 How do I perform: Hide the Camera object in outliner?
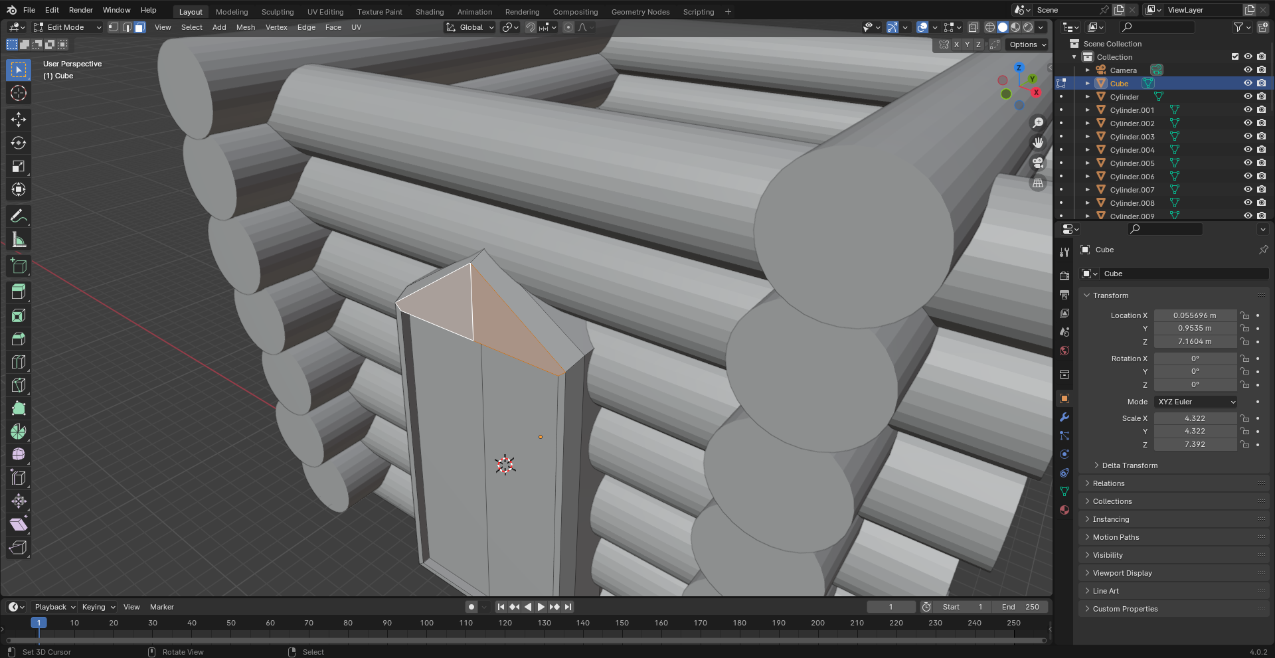click(x=1248, y=70)
